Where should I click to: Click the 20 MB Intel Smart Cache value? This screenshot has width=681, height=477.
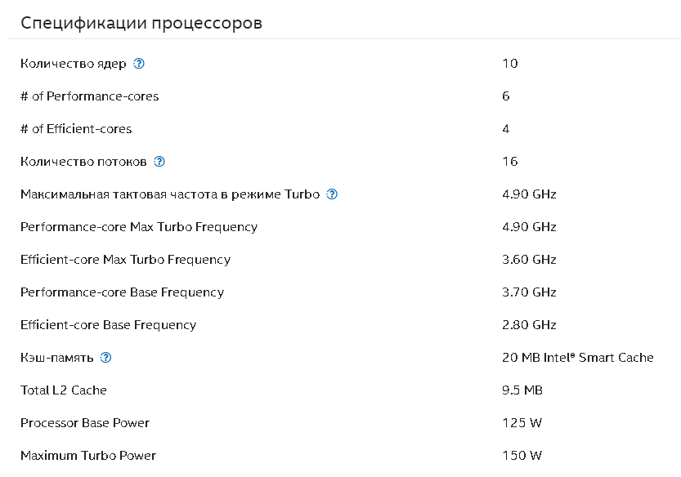point(578,357)
